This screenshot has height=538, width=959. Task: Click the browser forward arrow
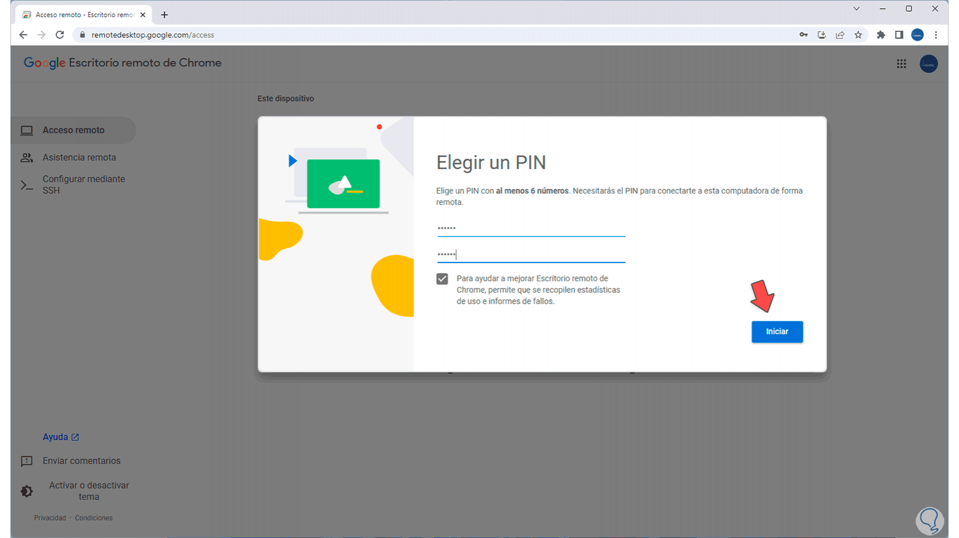tap(41, 35)
